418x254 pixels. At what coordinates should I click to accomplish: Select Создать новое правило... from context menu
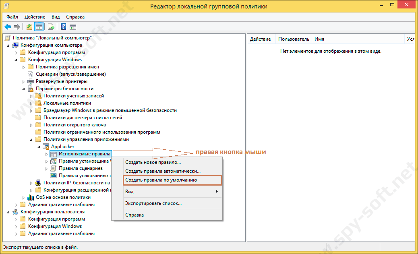click(x=153, y=162)
